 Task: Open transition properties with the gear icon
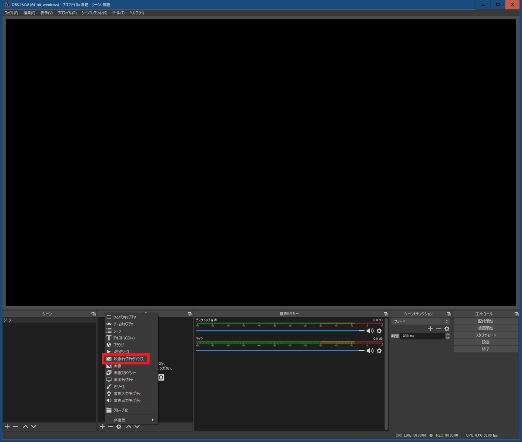pyautogui.click(x=447, y=329)
